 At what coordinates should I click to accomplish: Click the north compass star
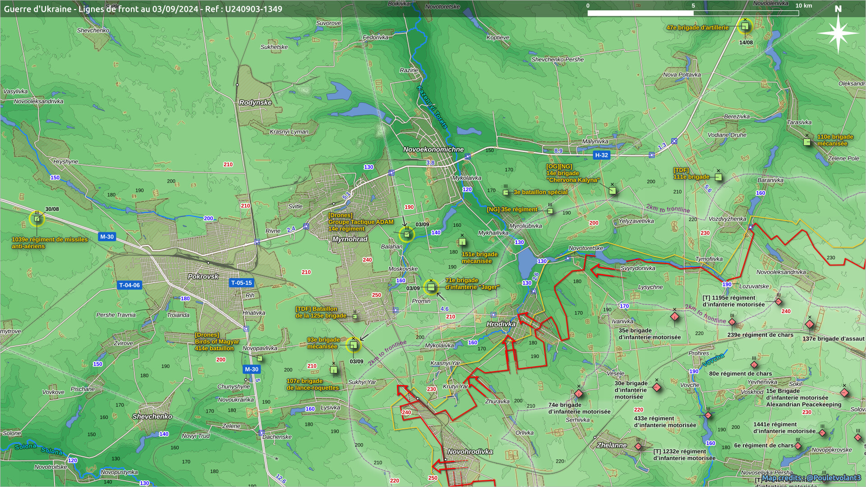click(x=838, y=32)
